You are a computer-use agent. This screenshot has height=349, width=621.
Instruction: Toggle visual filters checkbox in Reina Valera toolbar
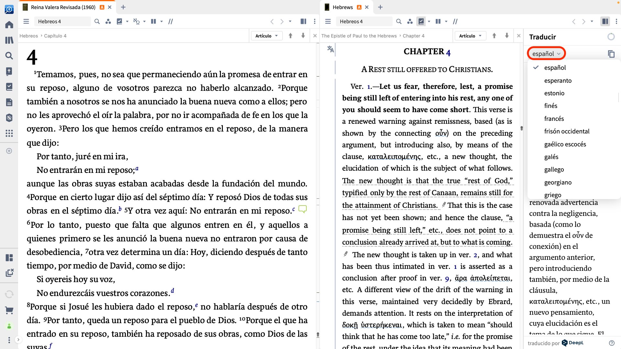[x=119, y=21]
